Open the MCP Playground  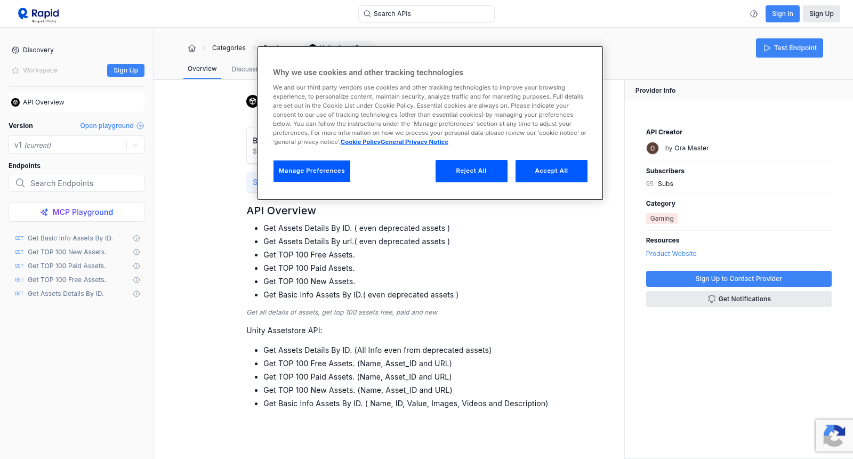pyautogui.click(x=76, y=212)
